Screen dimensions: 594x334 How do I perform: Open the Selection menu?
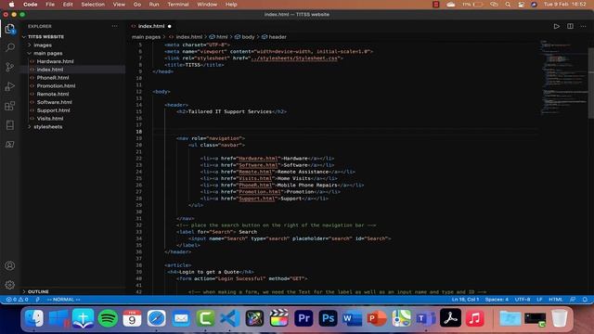click(93, 5)
